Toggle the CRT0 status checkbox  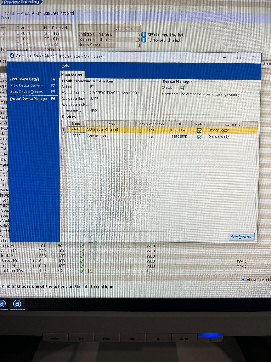point(200,130)
